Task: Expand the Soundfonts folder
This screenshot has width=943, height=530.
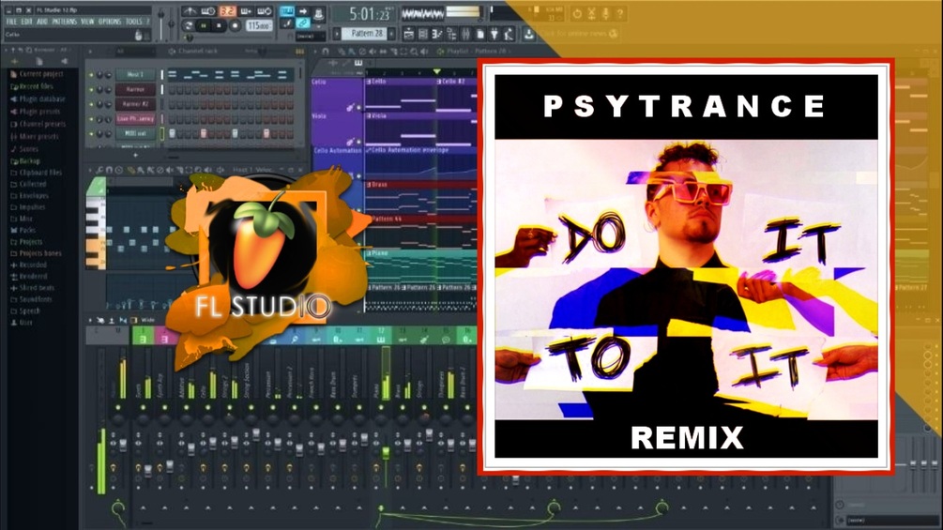Action: [31, 299]
